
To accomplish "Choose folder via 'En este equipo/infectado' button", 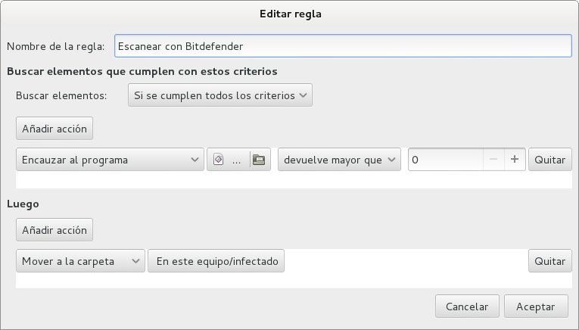I will [x=216, y=261].
